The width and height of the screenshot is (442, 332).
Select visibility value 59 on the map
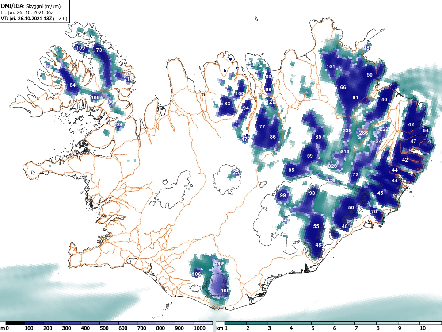click(310, 156)
